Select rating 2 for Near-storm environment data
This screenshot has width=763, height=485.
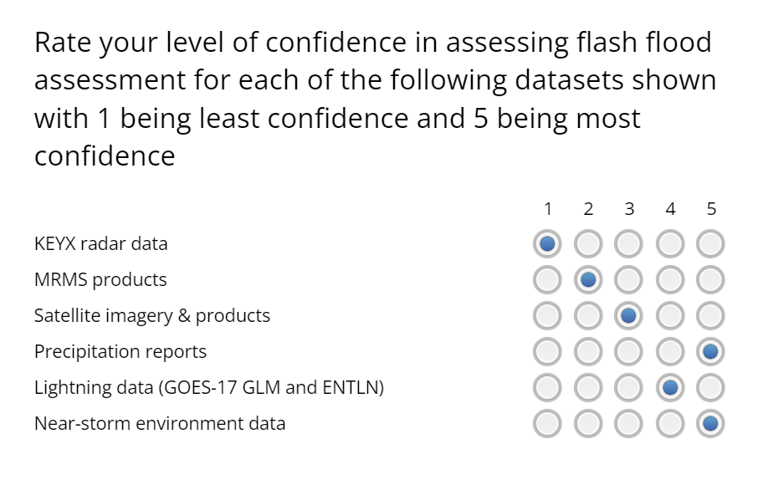tap(588, 424)
